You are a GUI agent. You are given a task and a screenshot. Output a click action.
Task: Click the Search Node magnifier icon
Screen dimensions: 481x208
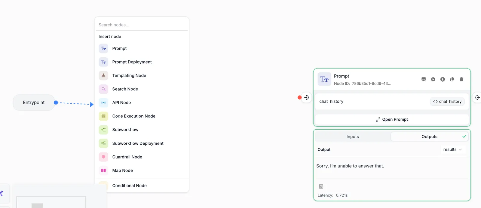(x=103, y=89)
